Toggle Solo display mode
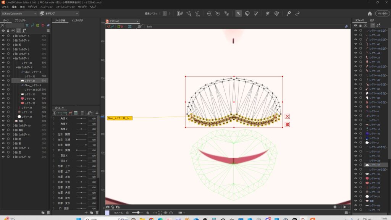This screenshot has width=391, height=220. (149, 26)
